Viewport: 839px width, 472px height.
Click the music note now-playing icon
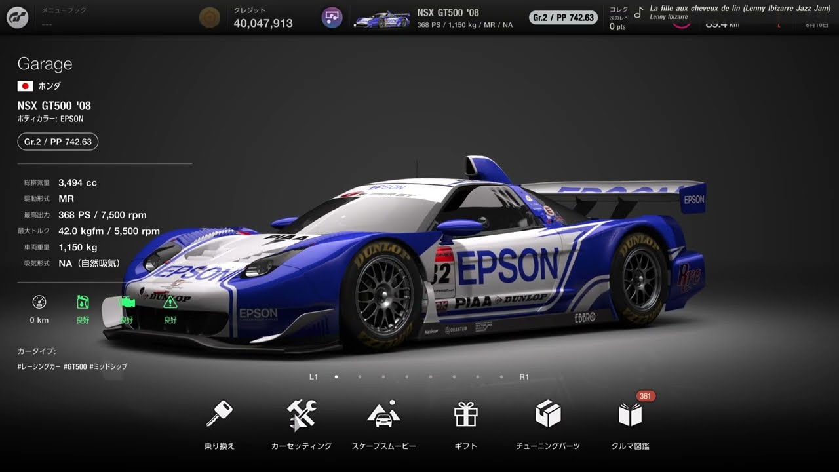tap(638, 12)
